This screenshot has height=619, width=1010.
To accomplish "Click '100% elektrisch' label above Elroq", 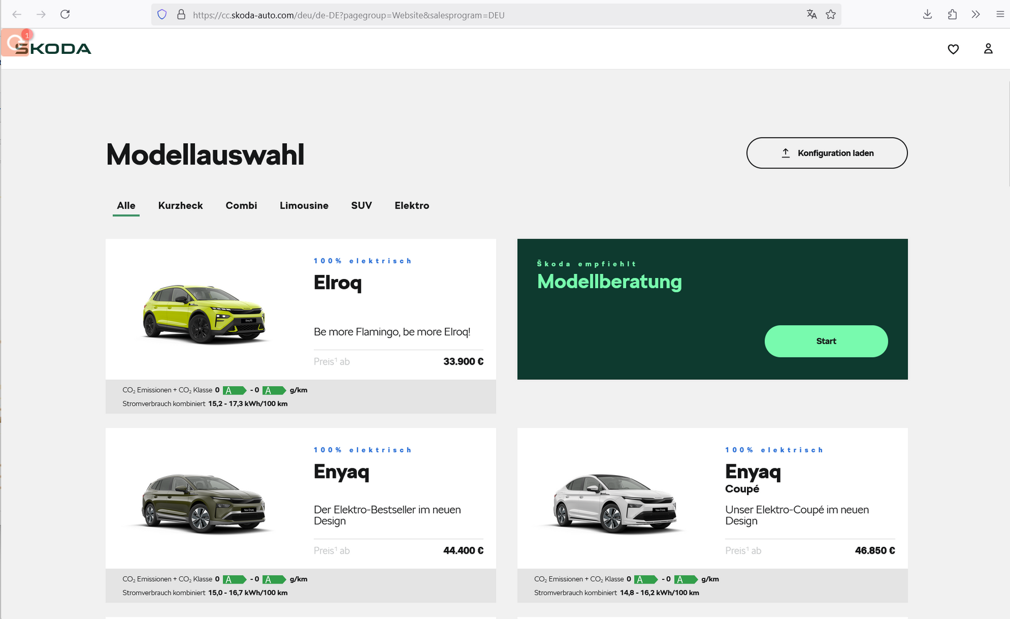I will point(363,261).
